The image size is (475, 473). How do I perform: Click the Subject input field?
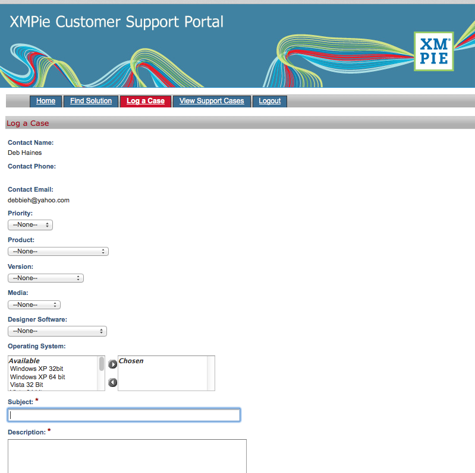click(124, 415)
